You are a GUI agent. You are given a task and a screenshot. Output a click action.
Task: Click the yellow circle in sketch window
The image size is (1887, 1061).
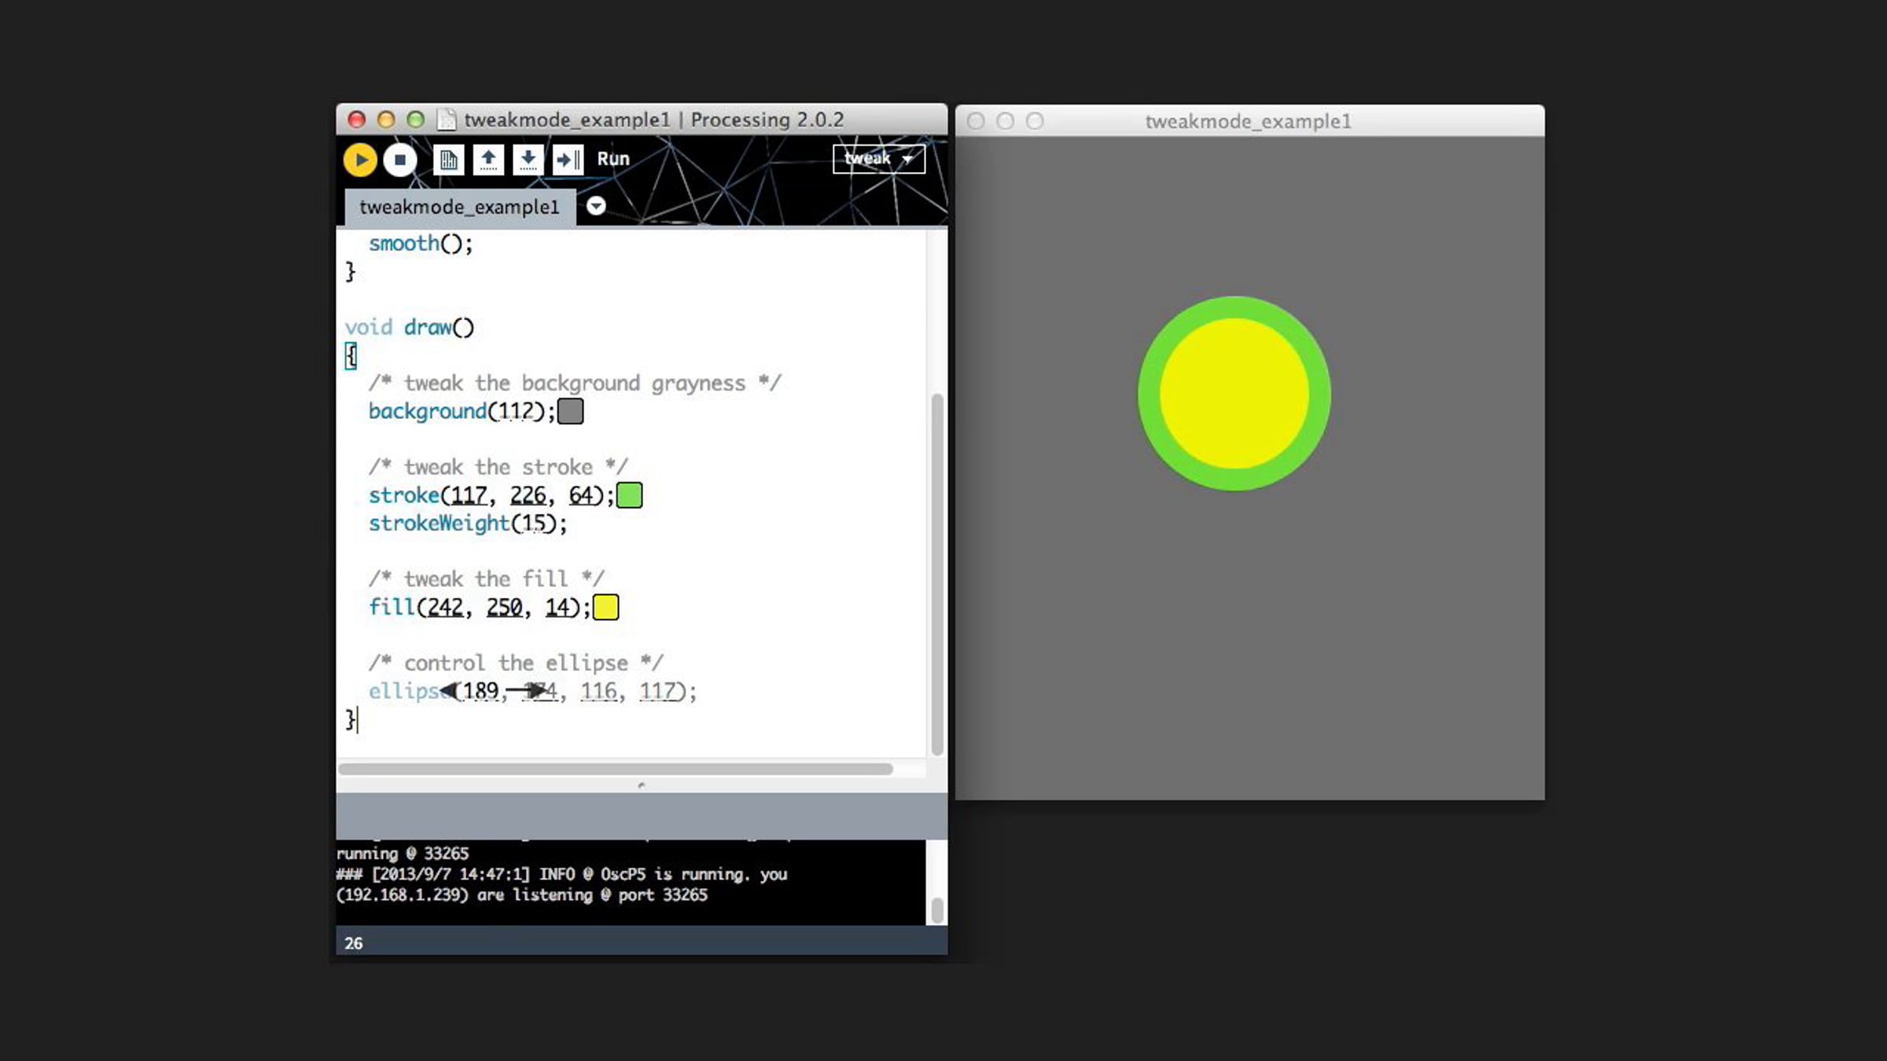(x=1234, y=394)
